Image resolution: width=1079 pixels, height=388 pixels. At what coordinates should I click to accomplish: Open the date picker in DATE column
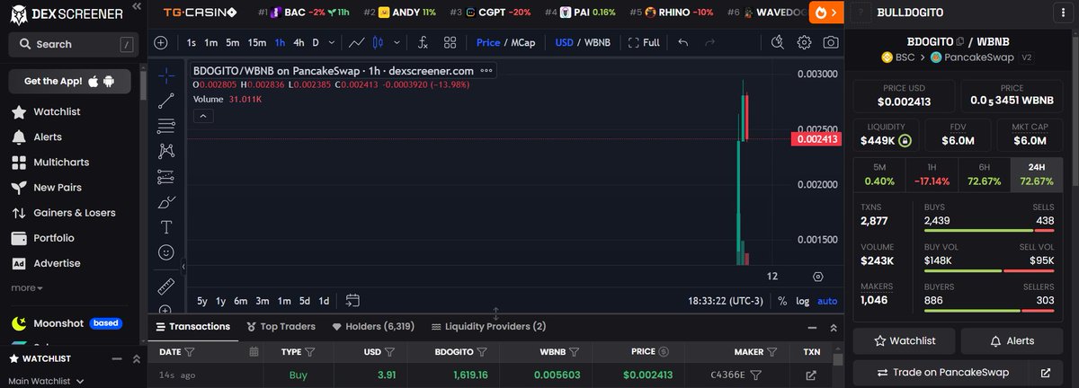click(x=254, y=352)
